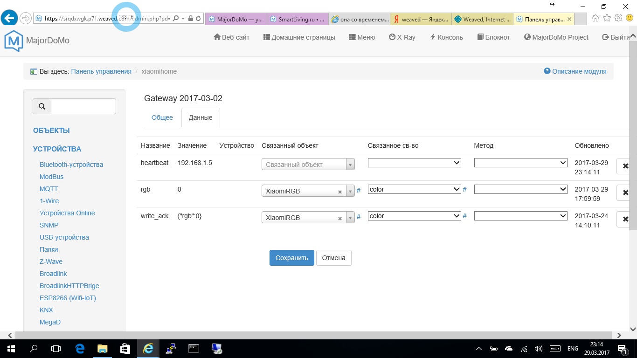This screenshot has width=637, height=358.
Task: Switch to the weaved — Яндекс browser tab
Action: click(421, 19)
